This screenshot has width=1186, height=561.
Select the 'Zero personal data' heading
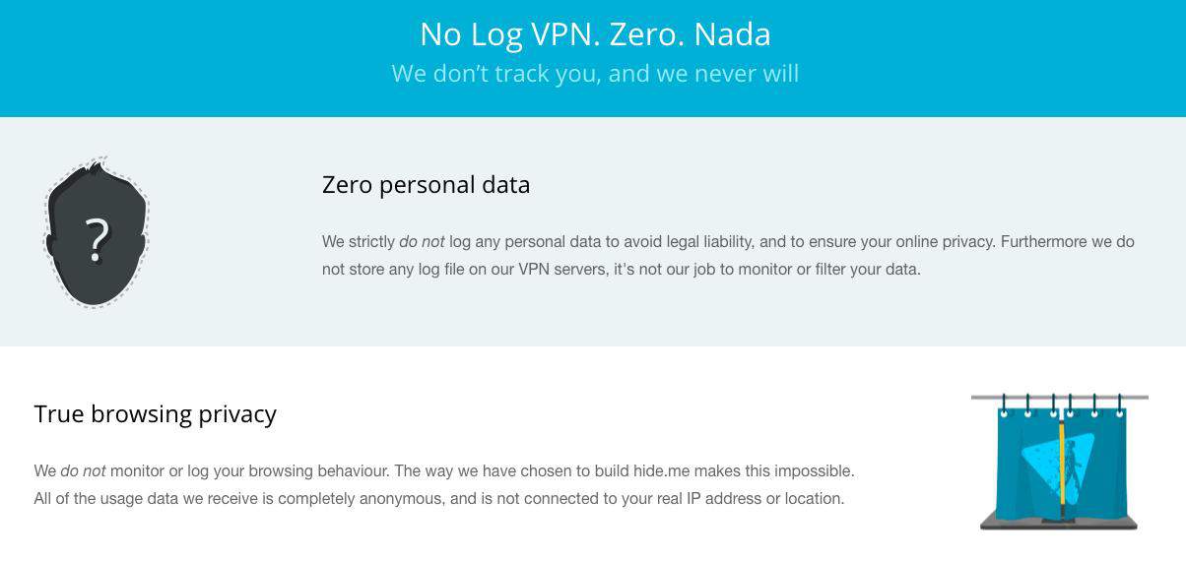(426, 185)
